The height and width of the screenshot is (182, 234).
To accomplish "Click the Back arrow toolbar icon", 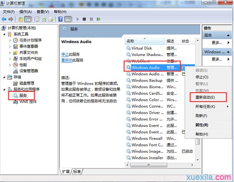I will [x=4, y=19].
